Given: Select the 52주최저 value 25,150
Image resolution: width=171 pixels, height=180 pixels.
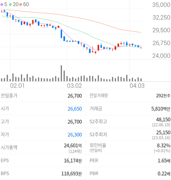Looking at the screenshot, I should pos(163,132).
